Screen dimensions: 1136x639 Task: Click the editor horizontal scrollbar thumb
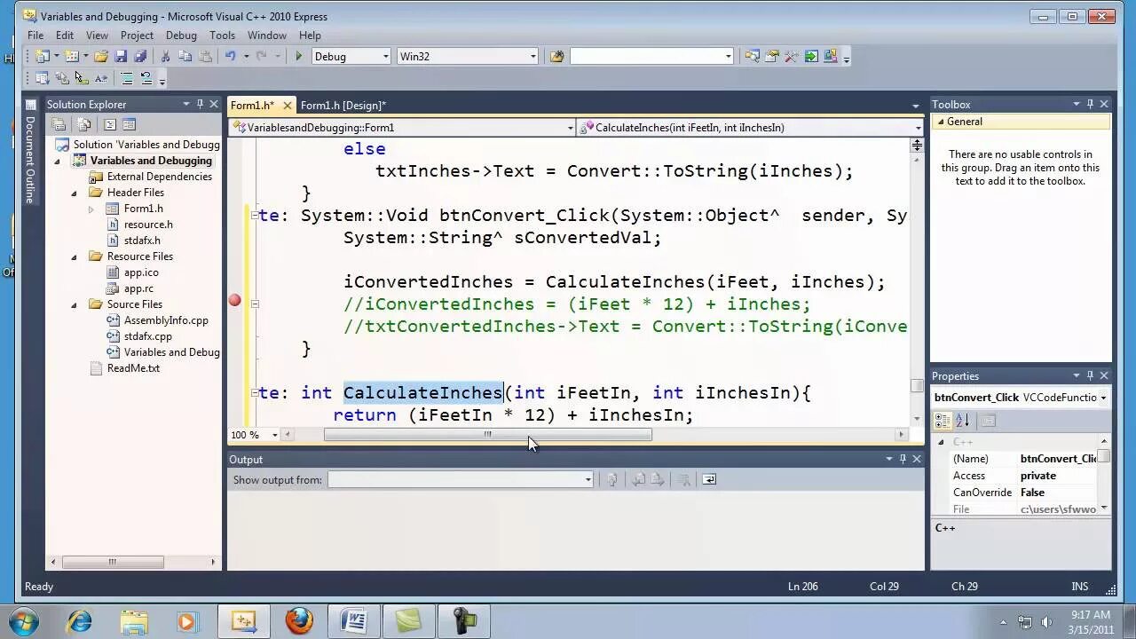[x=488, y=435]
